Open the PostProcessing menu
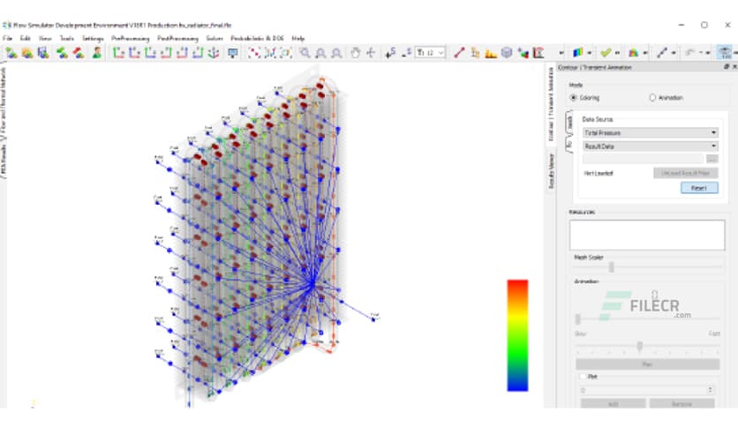The width and height of the screenshot is (738, 427). (178, 38)
